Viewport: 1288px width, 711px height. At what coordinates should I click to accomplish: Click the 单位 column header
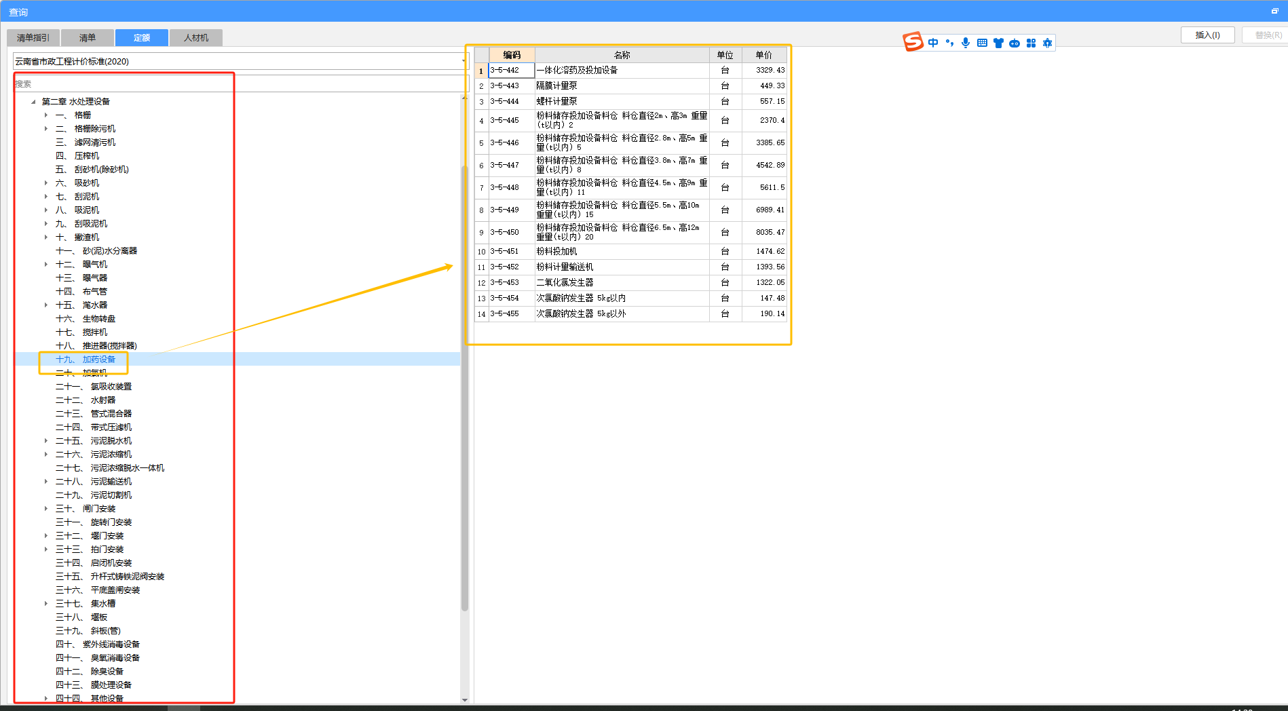point(725,55)
